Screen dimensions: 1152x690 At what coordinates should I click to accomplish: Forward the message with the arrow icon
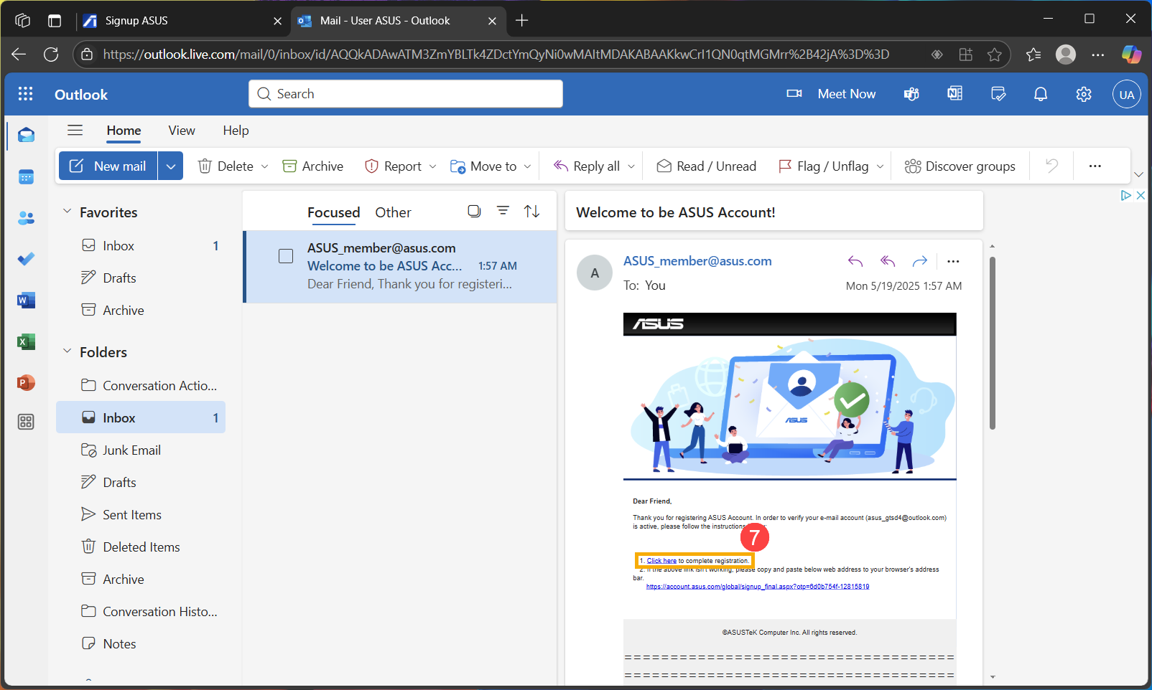pos(920,261)
